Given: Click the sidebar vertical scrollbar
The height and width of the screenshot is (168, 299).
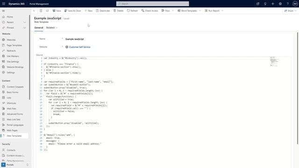Looking at the screenshot, I should coord(29,57).
